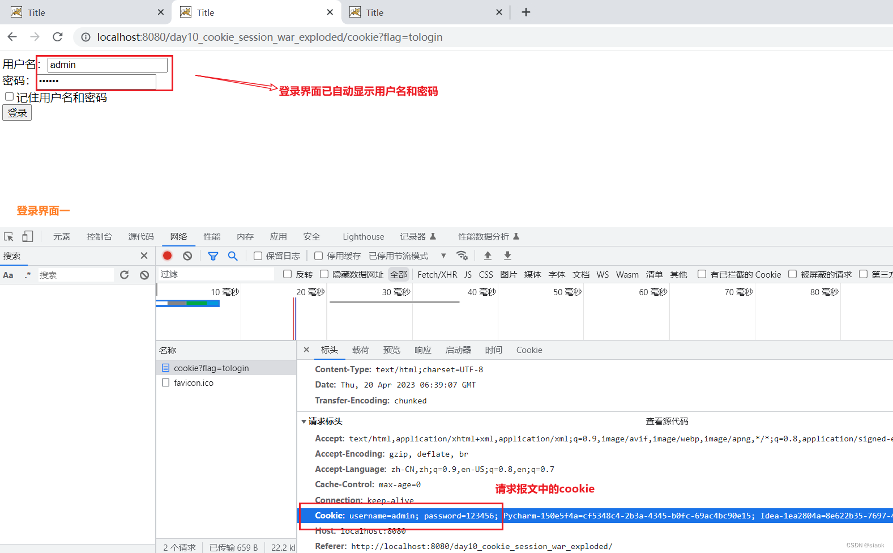Click the 名称 column header
This screenshot has height=553, width=893.
point(226,350)
